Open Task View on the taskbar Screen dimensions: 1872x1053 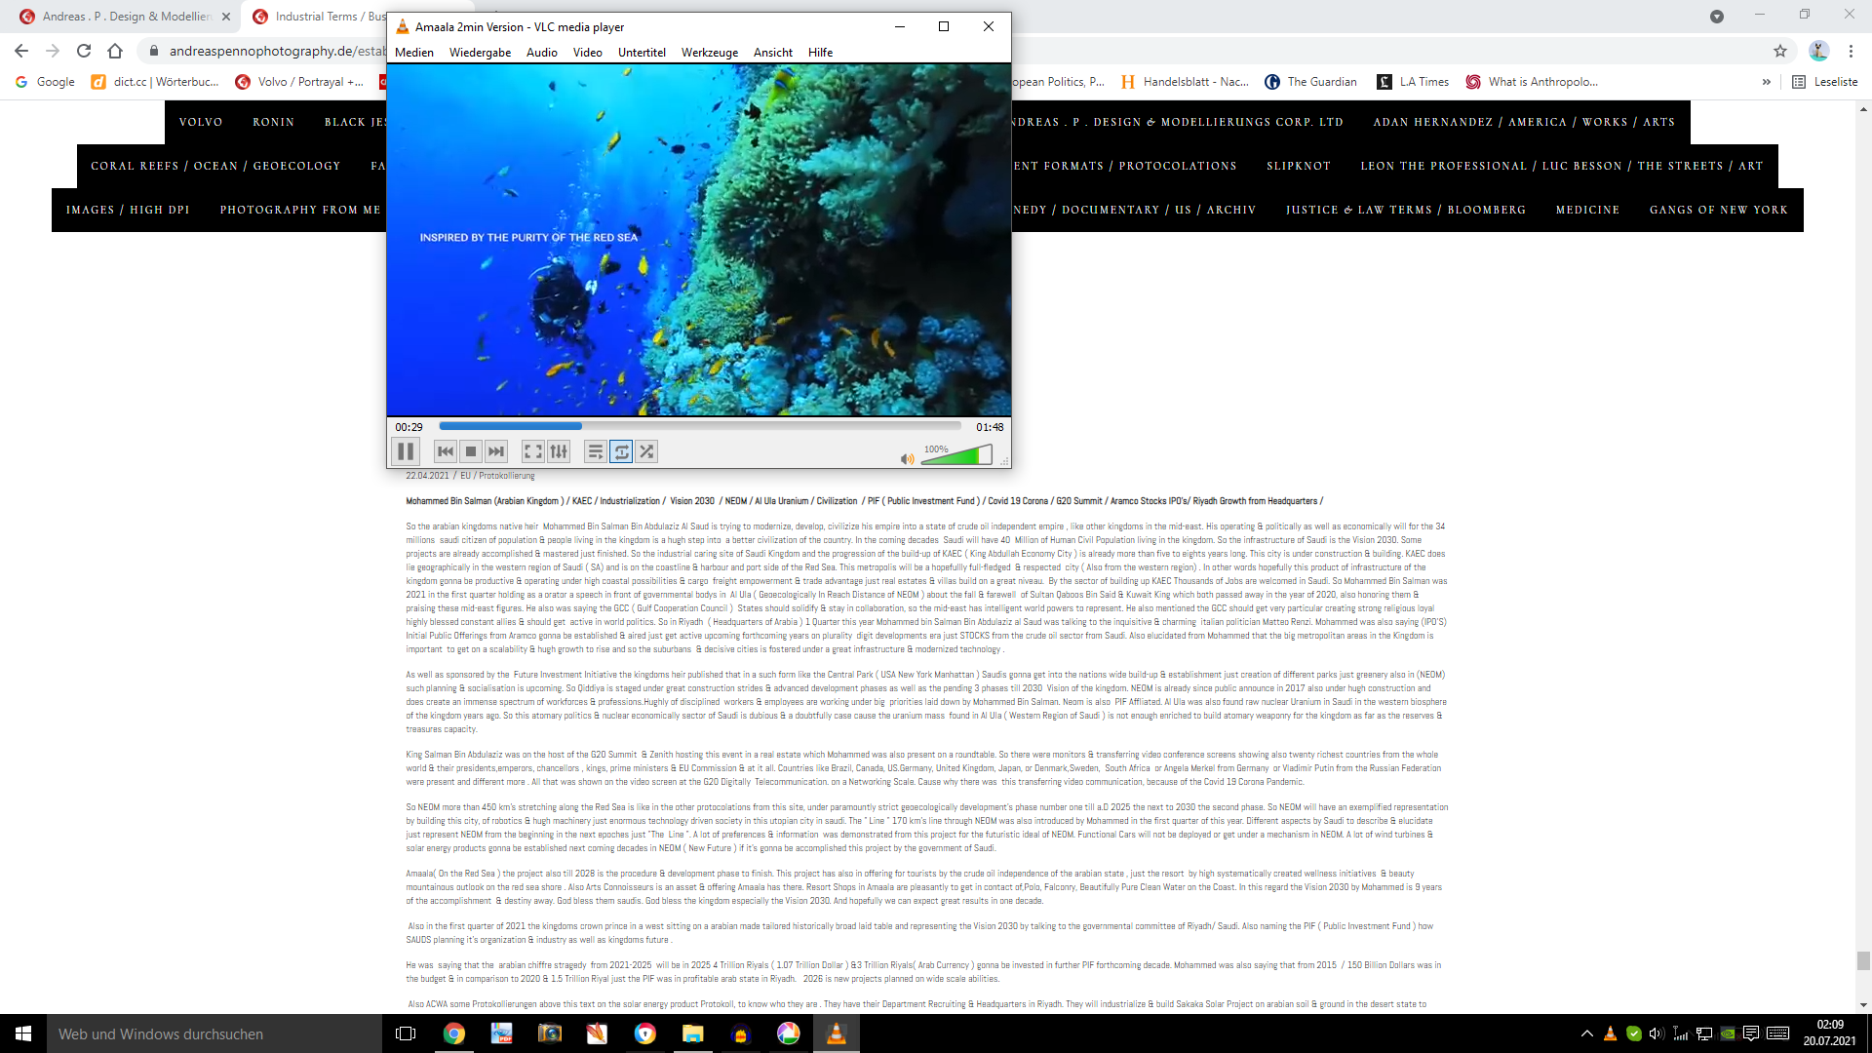[406, 1033]
